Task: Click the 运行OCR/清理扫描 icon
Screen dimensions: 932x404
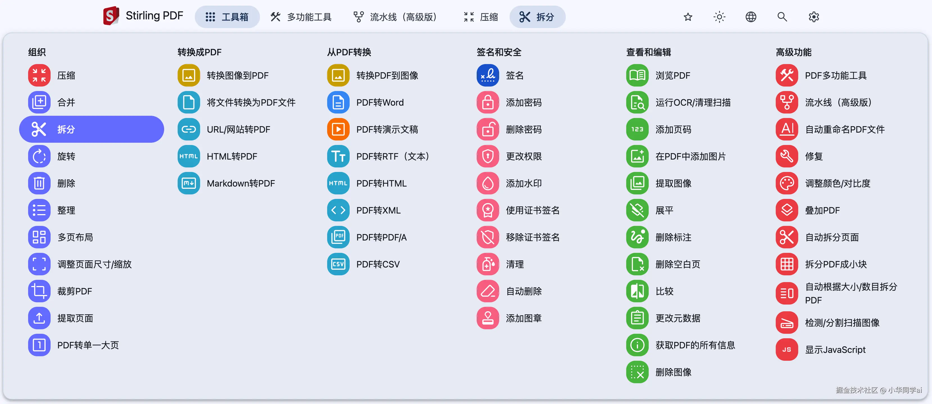Action: (637, 102)
